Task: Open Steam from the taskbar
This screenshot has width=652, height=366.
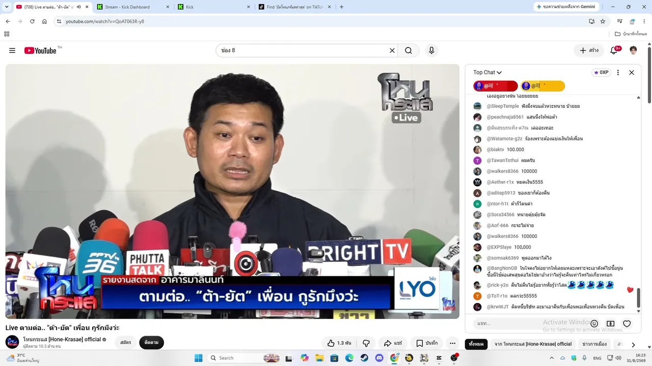Action: pyautogui.click(x=364, y=358)
